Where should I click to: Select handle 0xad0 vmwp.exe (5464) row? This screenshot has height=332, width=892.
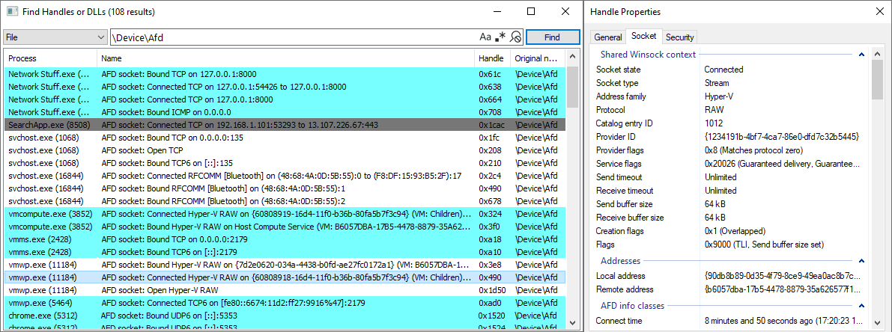point(285,303)
